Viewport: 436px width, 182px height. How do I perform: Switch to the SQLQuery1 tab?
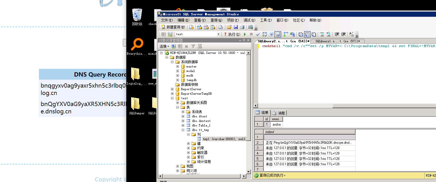(x=338, y=41)
